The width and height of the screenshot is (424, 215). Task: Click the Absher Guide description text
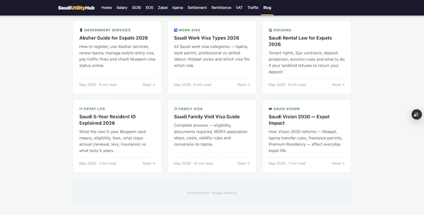pos(117,56)
